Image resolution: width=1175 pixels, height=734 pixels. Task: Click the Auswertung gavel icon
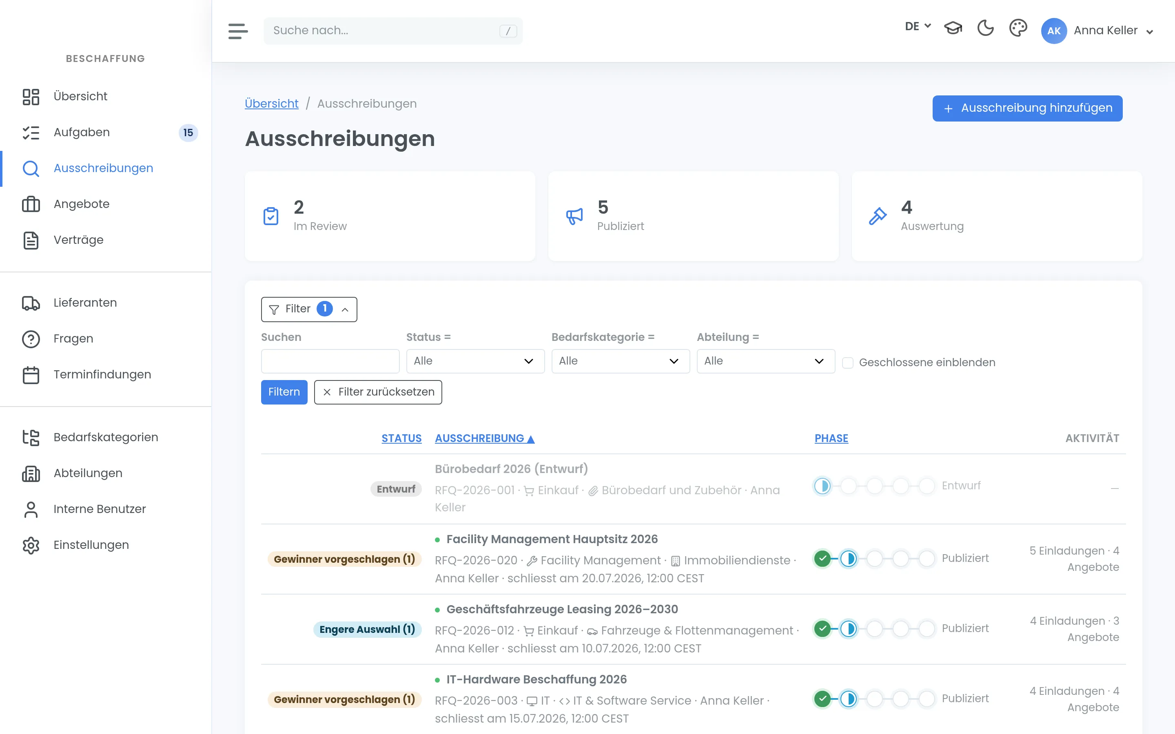(878, 216)
